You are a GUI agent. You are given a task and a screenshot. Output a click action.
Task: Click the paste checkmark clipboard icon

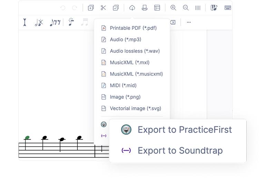[116, 8]
